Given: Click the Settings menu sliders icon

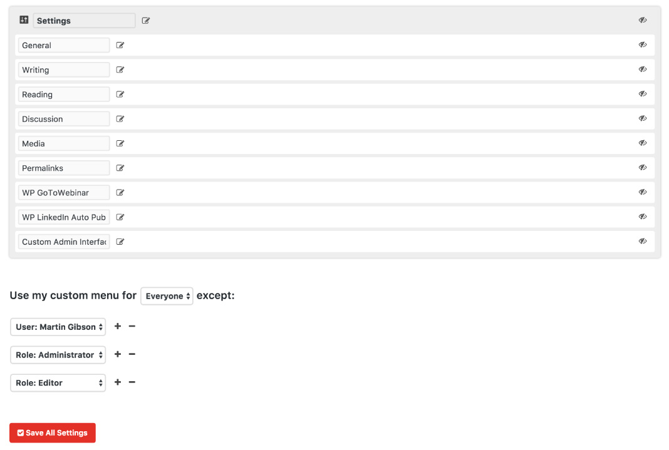Looking at the screenshot, I should [24, 20].
